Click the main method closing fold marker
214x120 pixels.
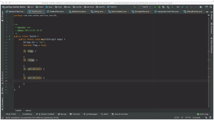coord(13,87)
